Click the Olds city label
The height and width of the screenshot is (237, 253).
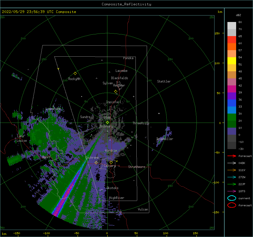(107, 118)
